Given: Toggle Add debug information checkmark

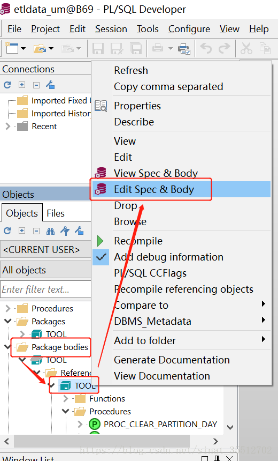Looking at the screenshot, I should [101, 257].
